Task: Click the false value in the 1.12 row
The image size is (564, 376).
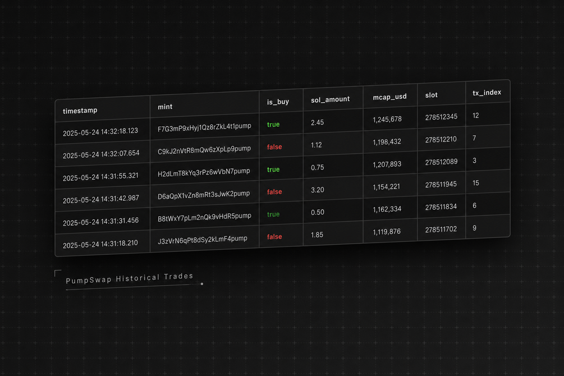Action: click(274, 147)
